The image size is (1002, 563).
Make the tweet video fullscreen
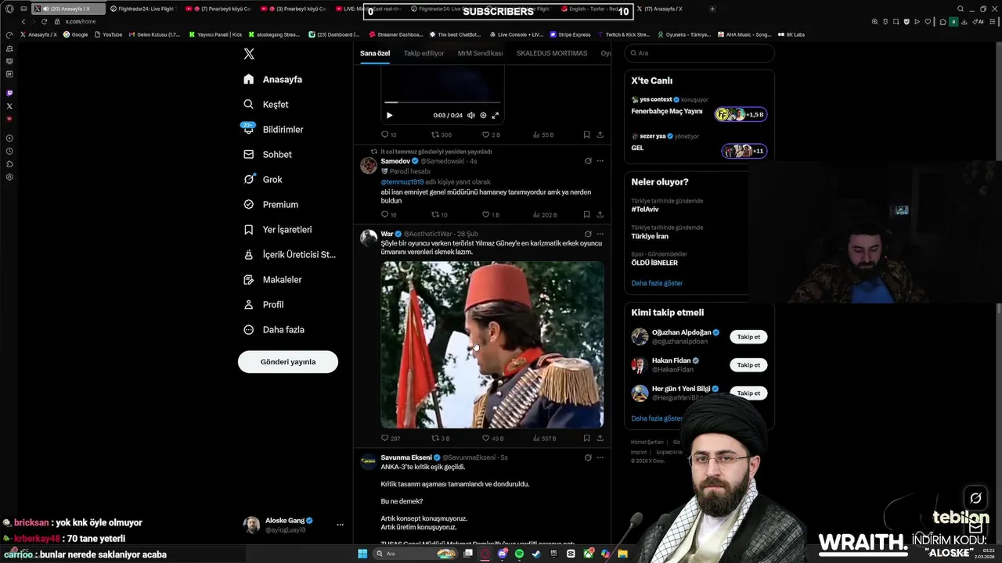pyautogui.click(x=496, y=115)
